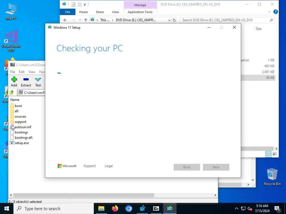This screenshot has width=286, height=214.
Task: Open the 7-Zip View menu
Action: tap(32, 72)
